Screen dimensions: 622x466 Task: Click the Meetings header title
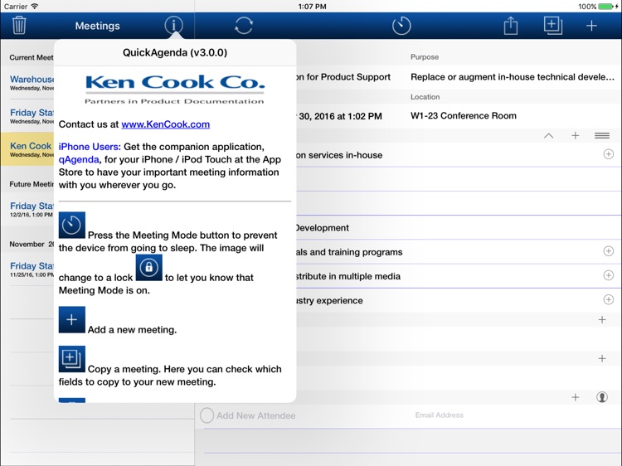(x=98, y=26)
